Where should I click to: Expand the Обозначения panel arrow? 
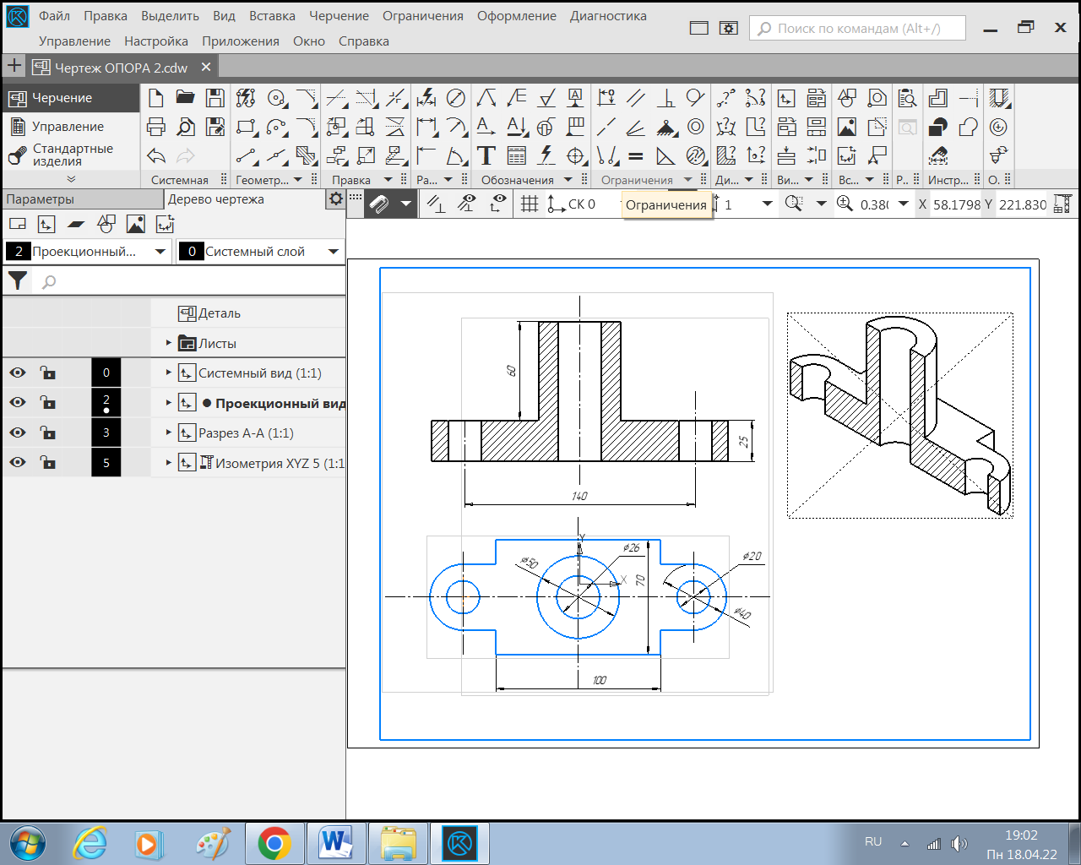[x=568, y=180]
